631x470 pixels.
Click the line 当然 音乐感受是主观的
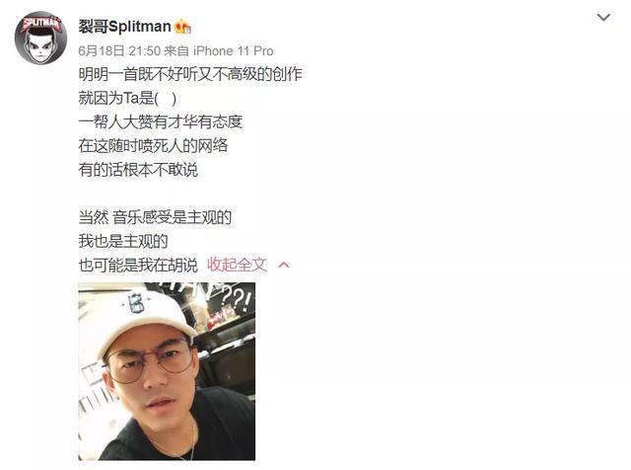(155, 217)
